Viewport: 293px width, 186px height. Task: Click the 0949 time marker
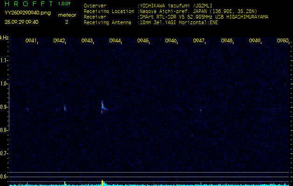pos(255,40)
